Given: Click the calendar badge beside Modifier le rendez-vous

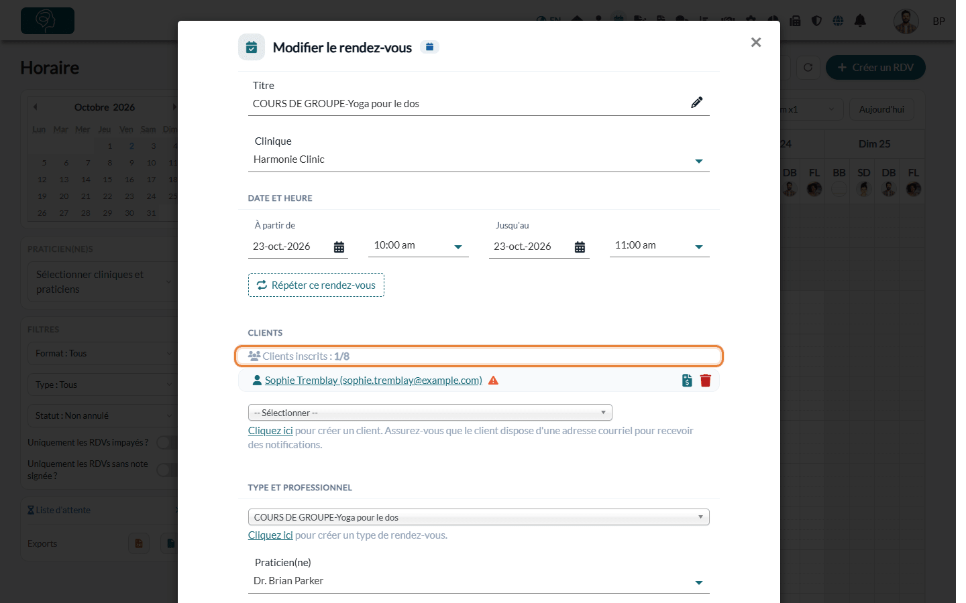Looking at the screenshot, I should click(429, 47).
